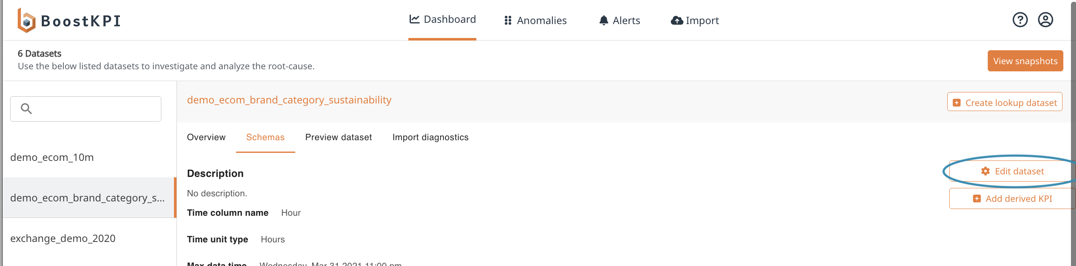
Task: Open the Preview dataset tab
Action: [x=338, y=137]
